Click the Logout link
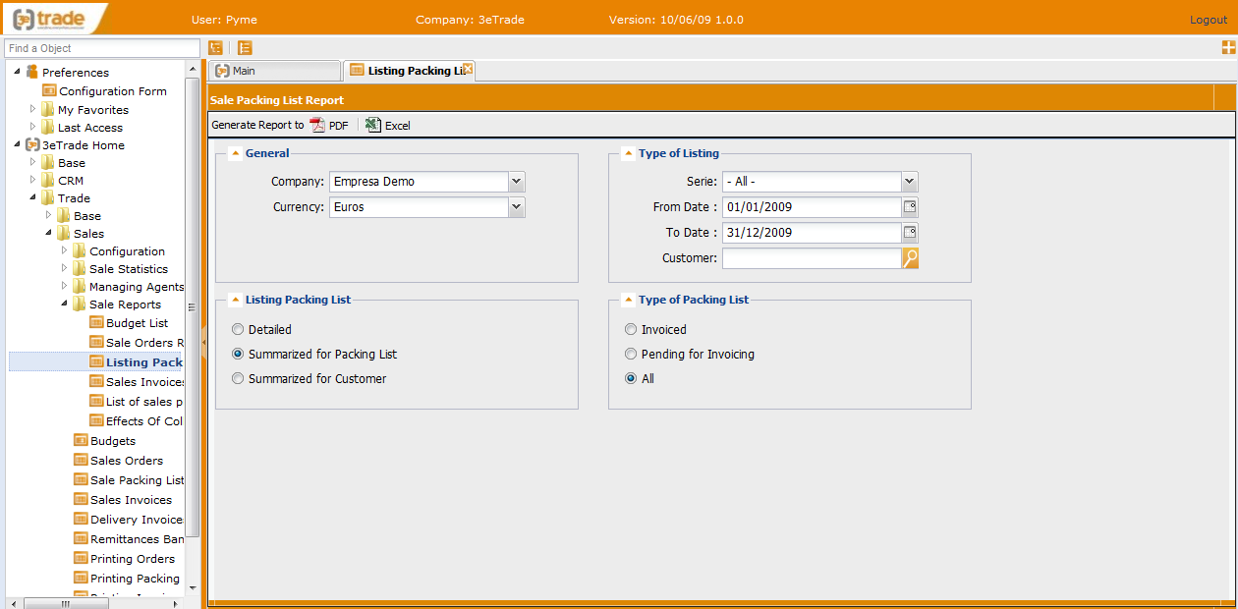This screenshot has width=1238, height=609. (1208, 20)
